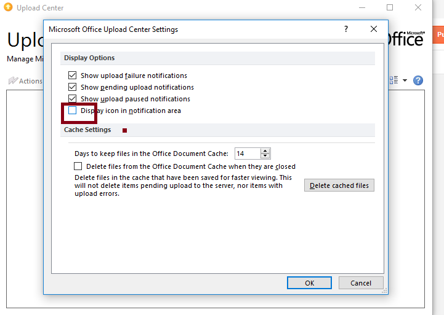Click the Upload Center orange title icon
This screenshot has width=444, height=315.
click(8, 7)
